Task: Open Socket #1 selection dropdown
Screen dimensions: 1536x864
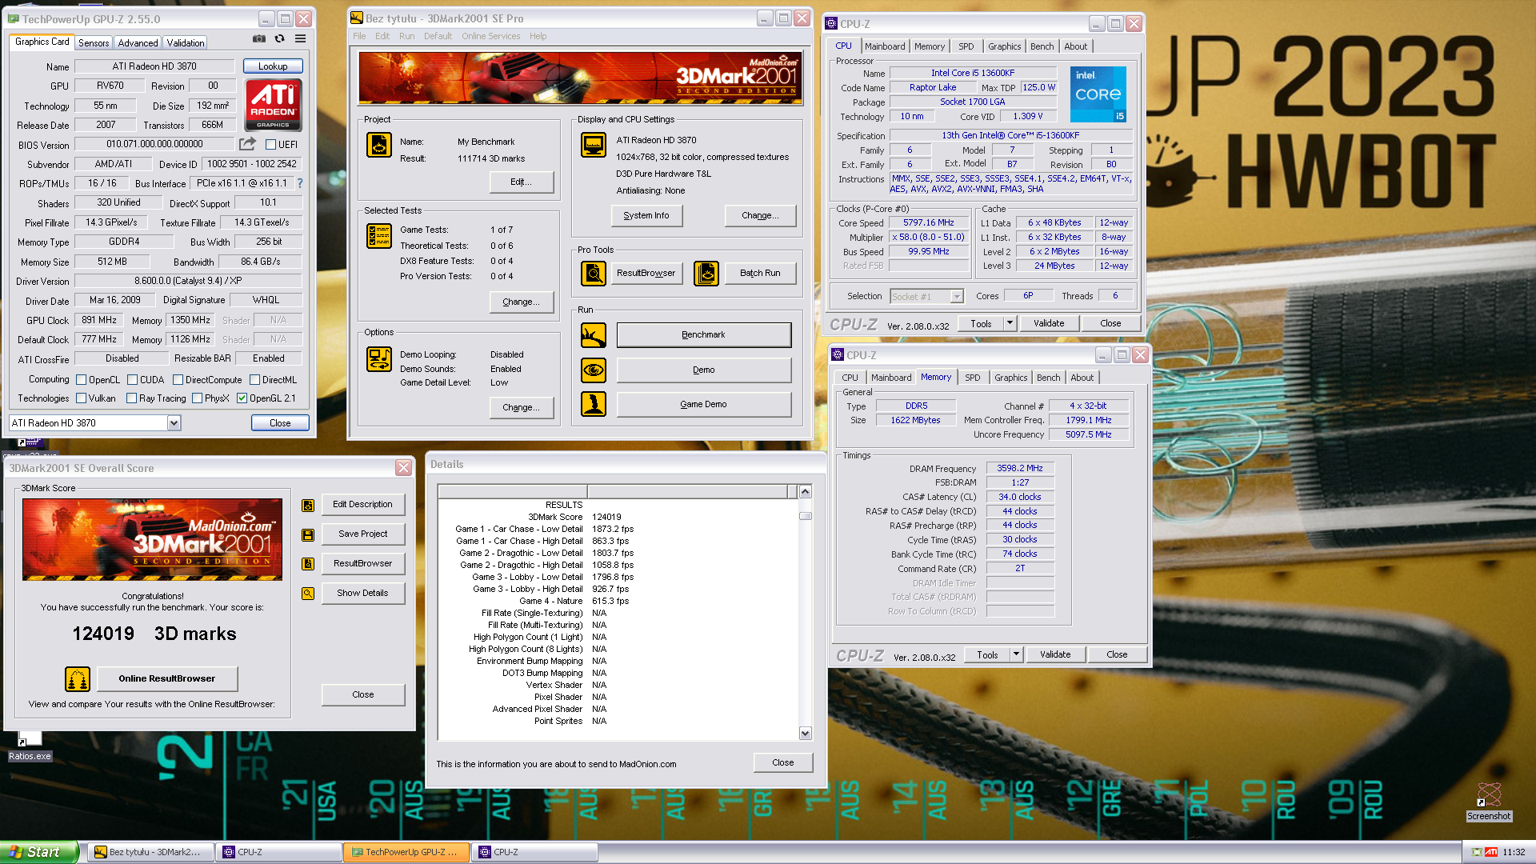Action: [957, 297]
